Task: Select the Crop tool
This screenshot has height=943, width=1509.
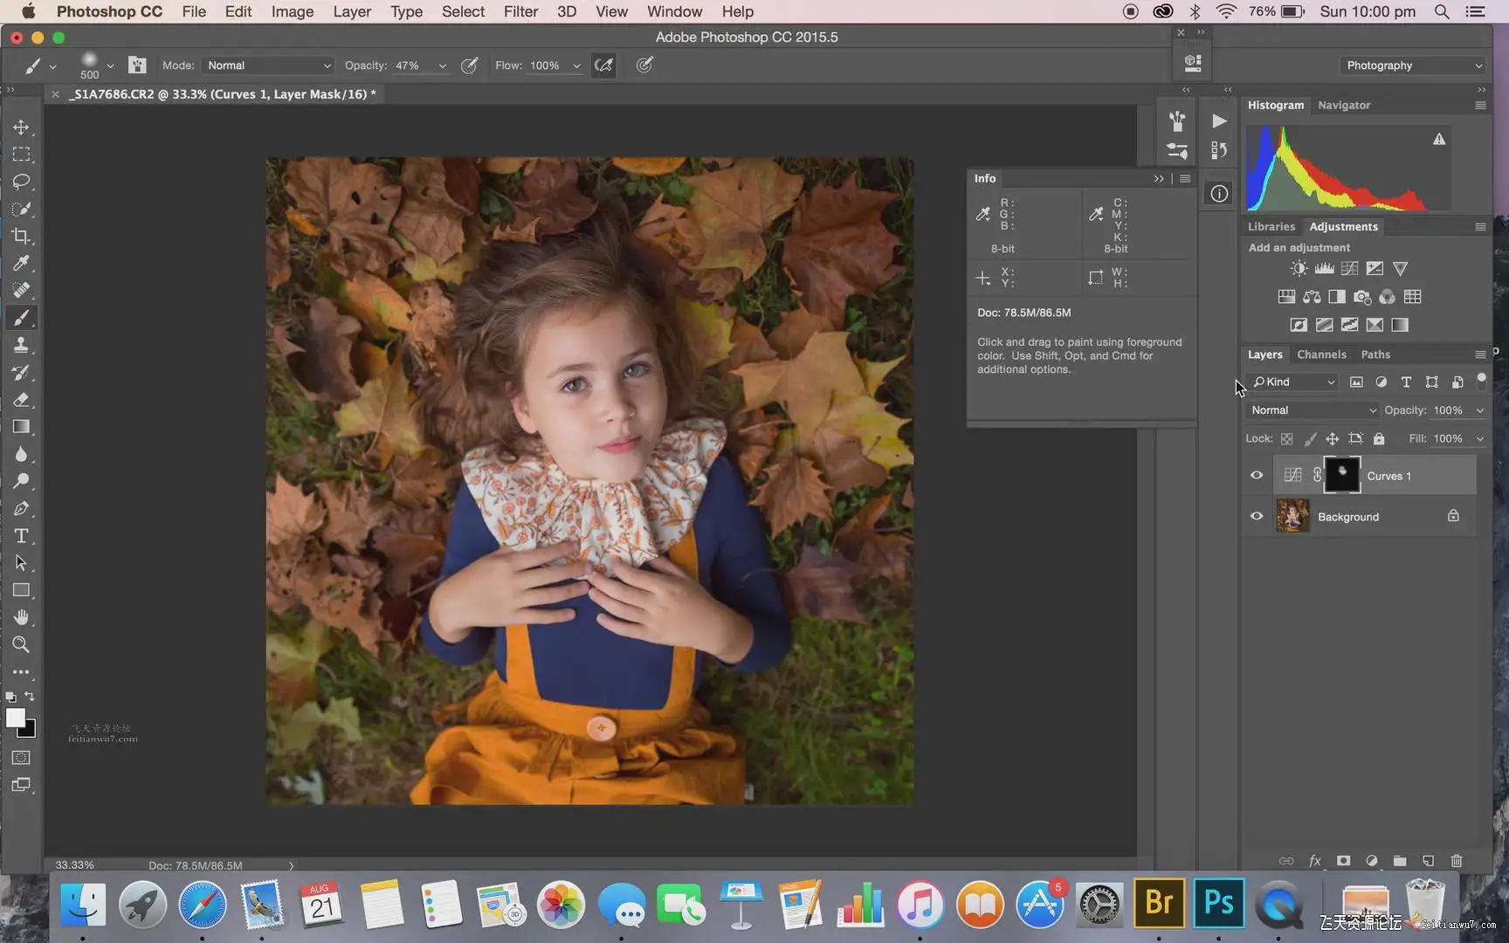Action: click(21, 237)
